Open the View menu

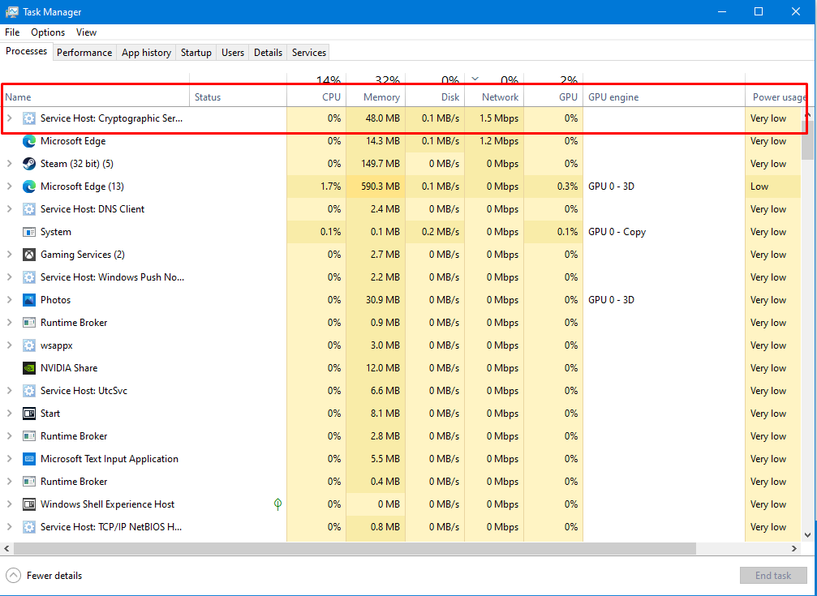click(86, 32)
